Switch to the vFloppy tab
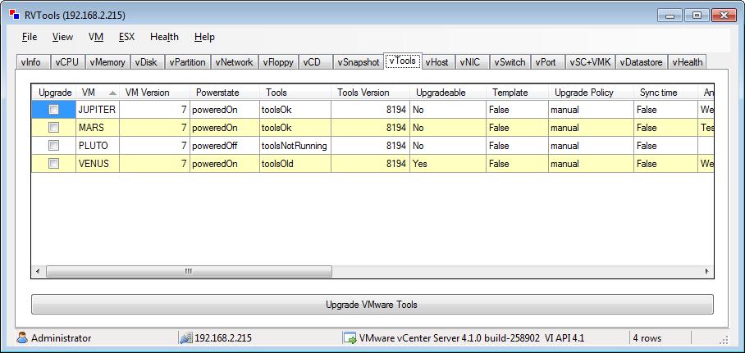 tap(278, 62)
